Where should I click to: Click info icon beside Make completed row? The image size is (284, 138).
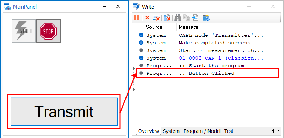click(141, 42)
